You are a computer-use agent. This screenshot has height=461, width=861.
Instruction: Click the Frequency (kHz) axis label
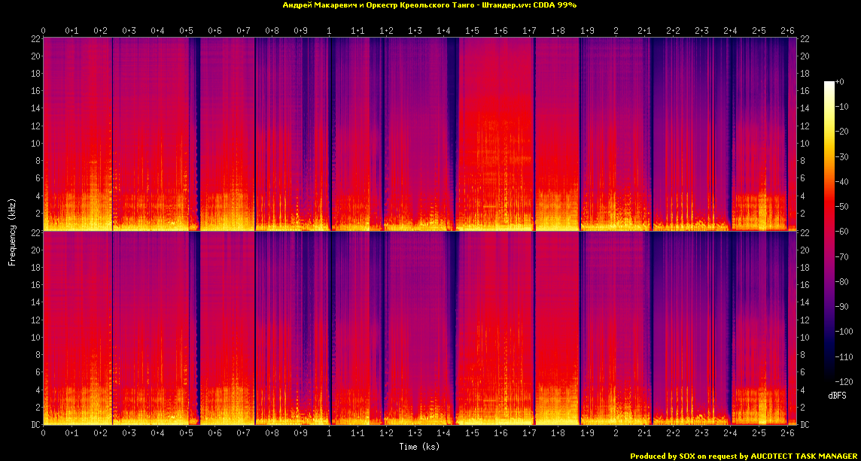(x=12, y=231)
